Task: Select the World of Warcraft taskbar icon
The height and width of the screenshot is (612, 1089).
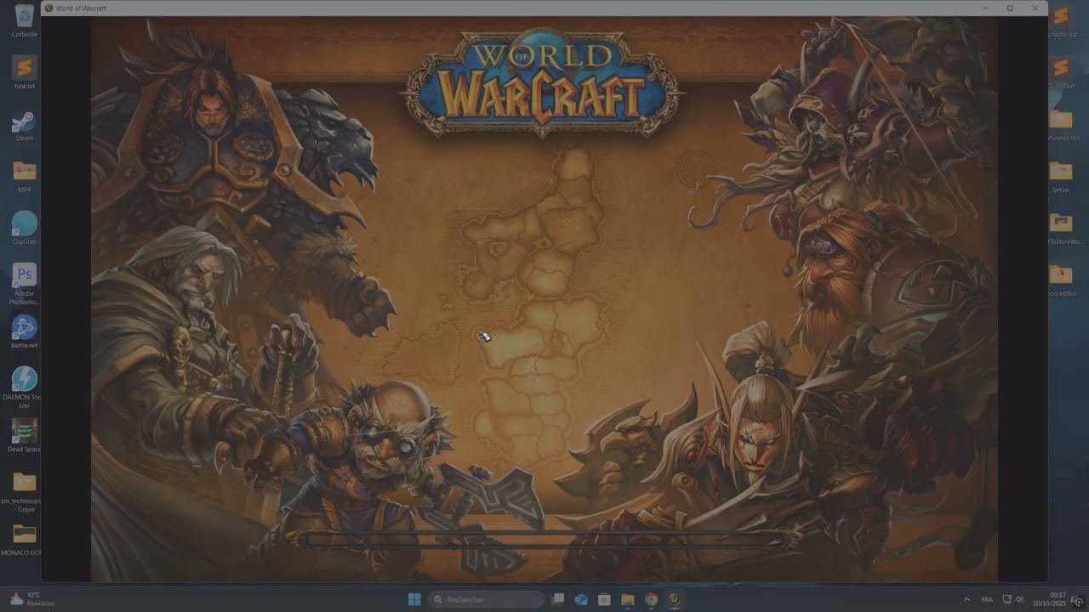Action: [674, 599]
